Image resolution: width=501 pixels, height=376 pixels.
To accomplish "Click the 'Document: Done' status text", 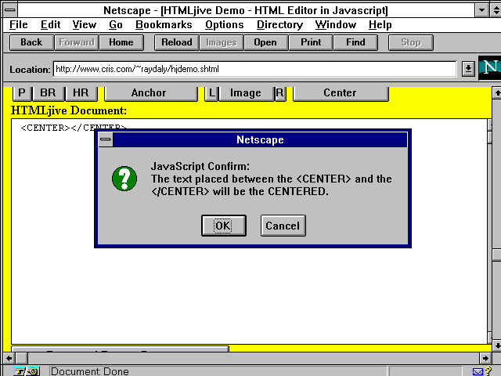I will pos(90,371).
